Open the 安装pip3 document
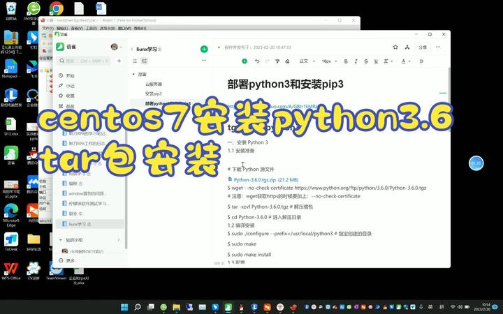The width and height of the screenshot is (503, 314). point(153,94)
